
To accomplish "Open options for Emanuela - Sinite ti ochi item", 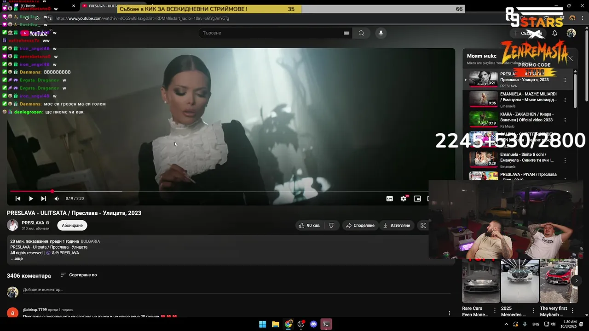I will 565,160.
